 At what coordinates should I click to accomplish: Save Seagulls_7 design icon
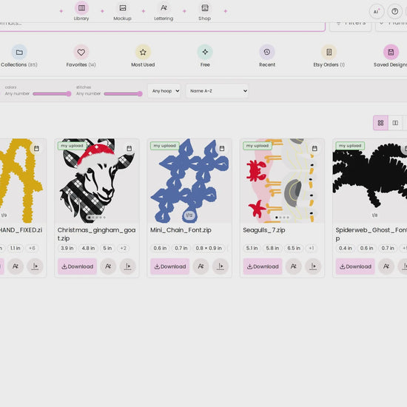[x=314, y=148]
